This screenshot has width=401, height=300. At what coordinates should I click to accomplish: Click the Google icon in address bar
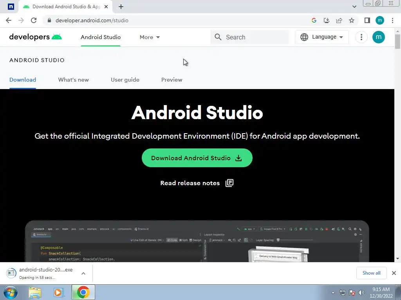click(x=314, y=20)
